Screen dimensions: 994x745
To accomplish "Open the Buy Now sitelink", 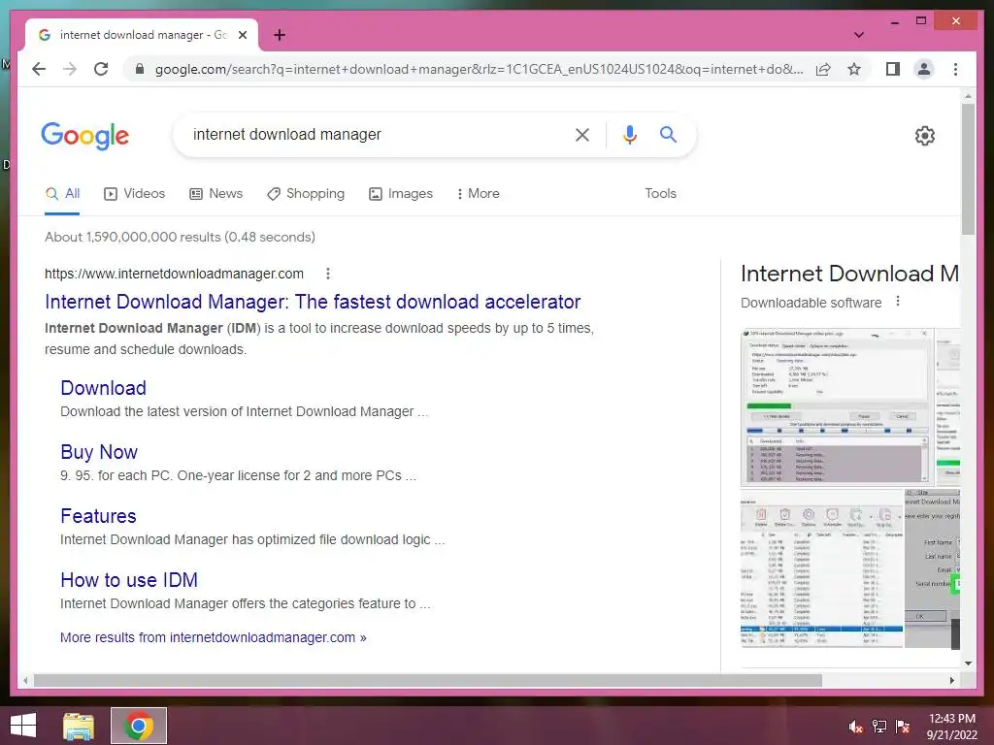I will (x=99, y=452).
